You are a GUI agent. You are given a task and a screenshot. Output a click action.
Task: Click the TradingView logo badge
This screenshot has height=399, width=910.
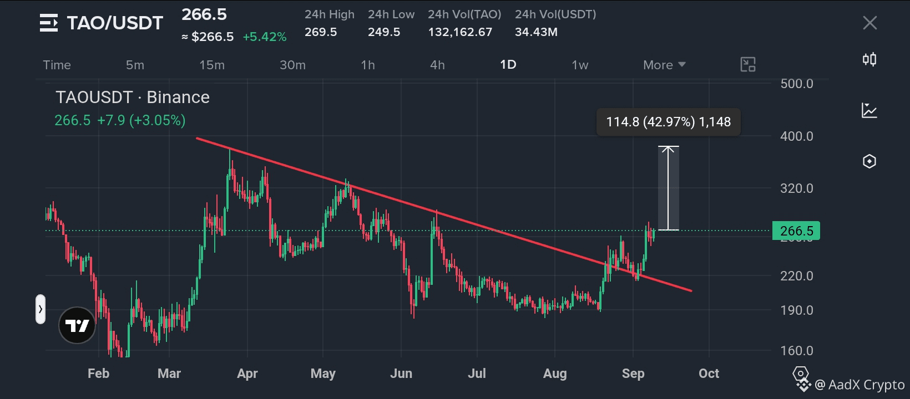[77, 325]
